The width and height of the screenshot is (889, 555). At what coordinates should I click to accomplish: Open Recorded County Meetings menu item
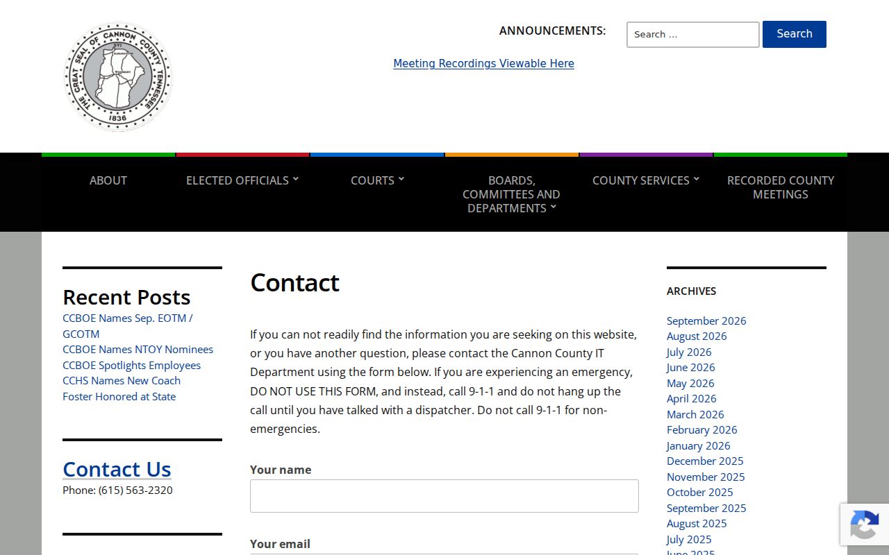coord(781,187)
